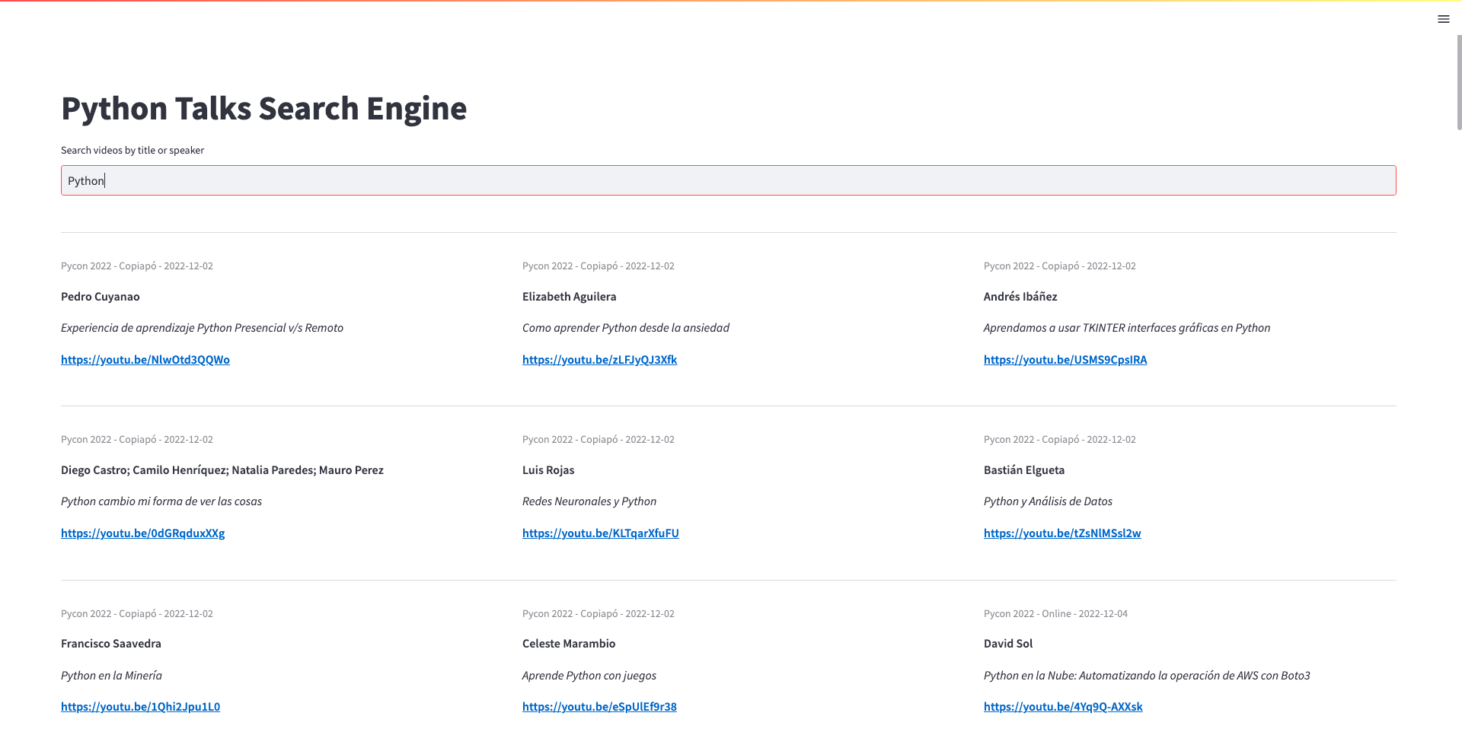Open Andrés Ibáñez's TKINTER talk link
Screen dimensions: 1462x751
(1065, 360)
